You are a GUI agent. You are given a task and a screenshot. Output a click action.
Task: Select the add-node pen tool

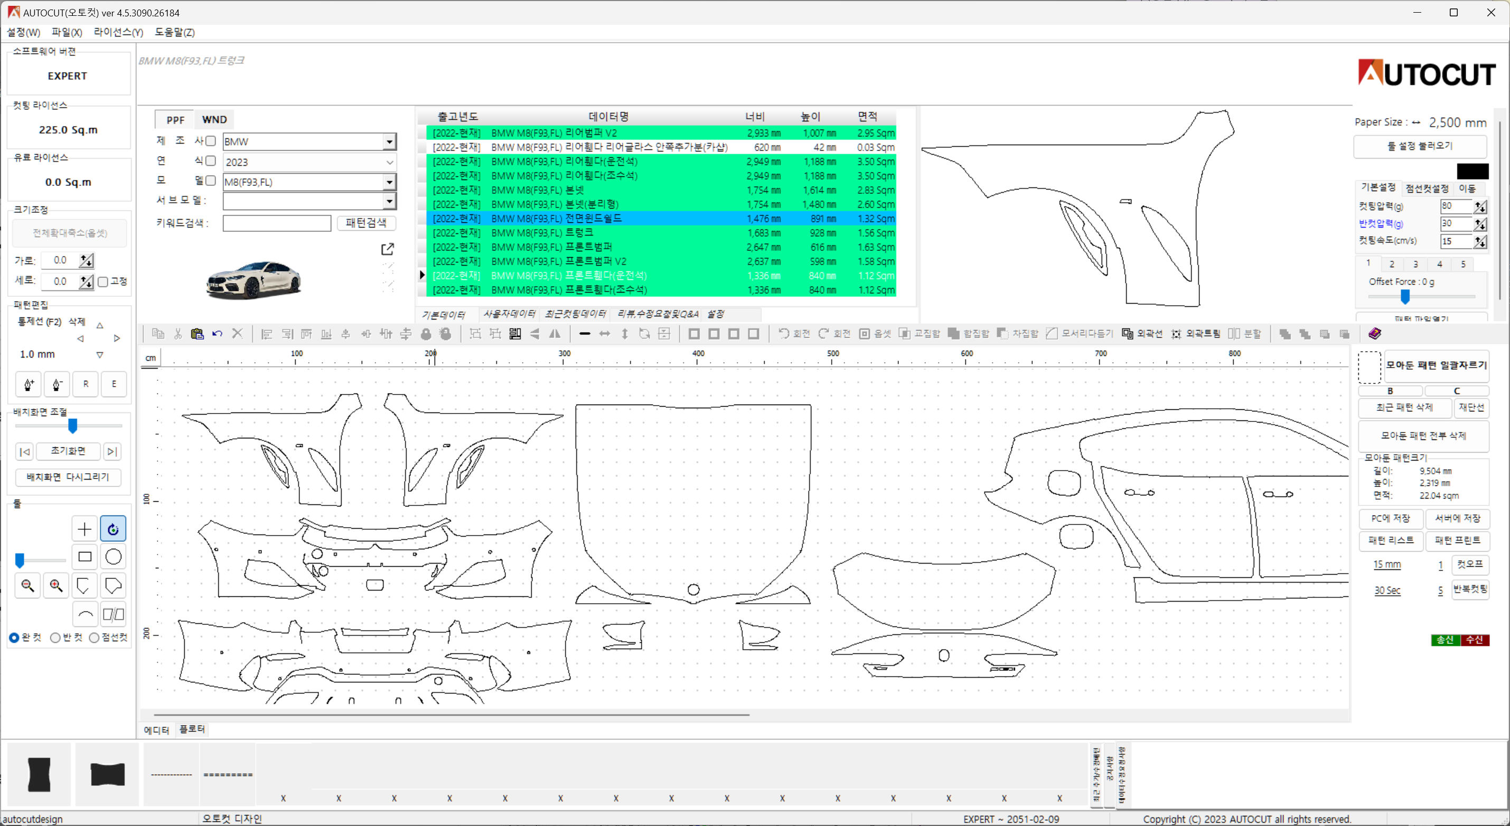(x=29, y=384)
